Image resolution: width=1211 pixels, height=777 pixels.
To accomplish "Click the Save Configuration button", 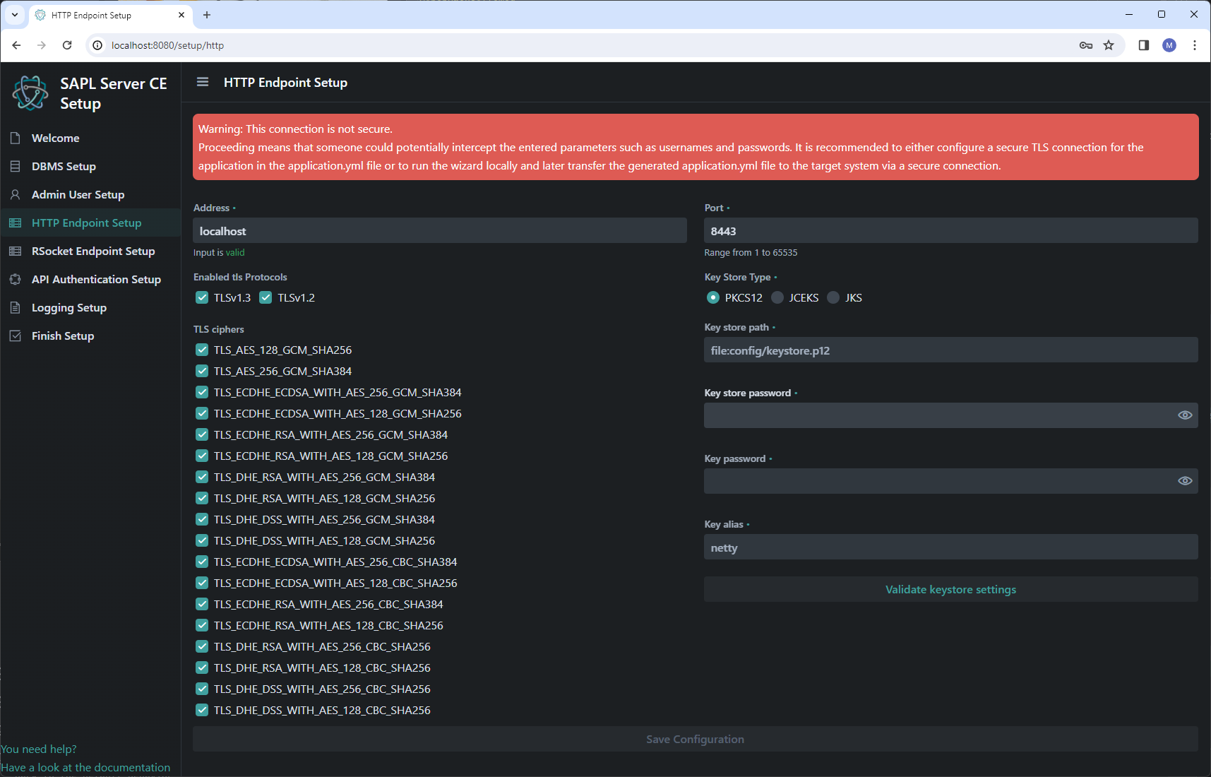I will (x=695, y=739).
